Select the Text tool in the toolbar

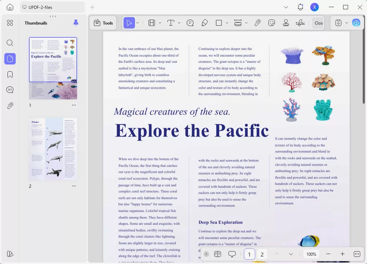pyautogui.click(x=171, y=23)
